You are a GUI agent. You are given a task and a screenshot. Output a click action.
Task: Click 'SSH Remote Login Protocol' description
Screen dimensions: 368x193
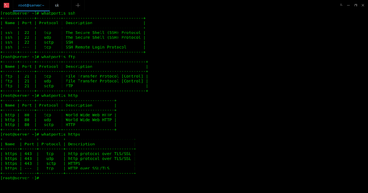click(x=96, y=47)
